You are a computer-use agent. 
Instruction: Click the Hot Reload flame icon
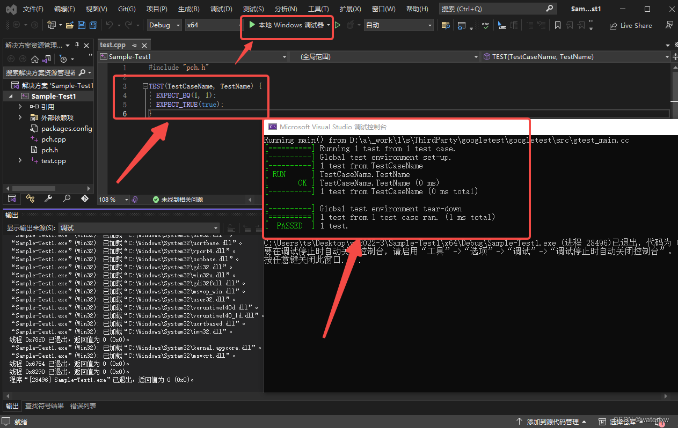tap(350, 25)
